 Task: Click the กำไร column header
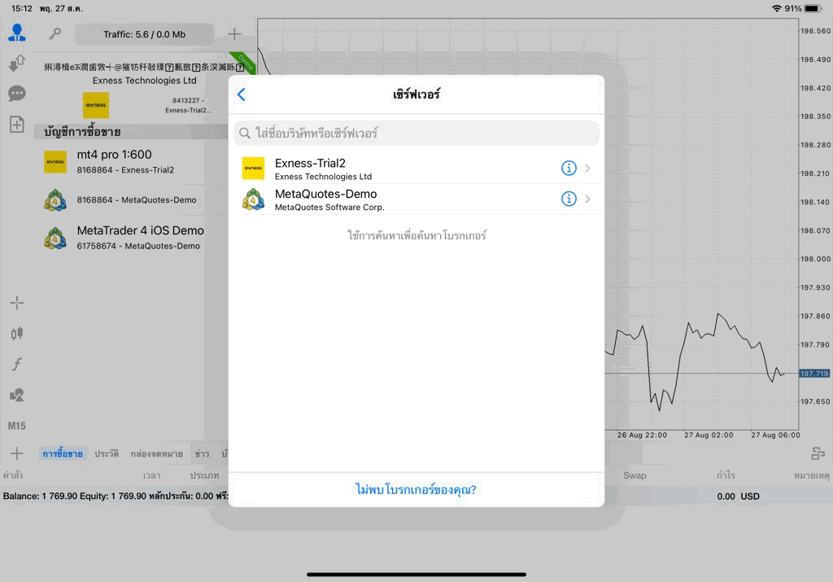725,475
